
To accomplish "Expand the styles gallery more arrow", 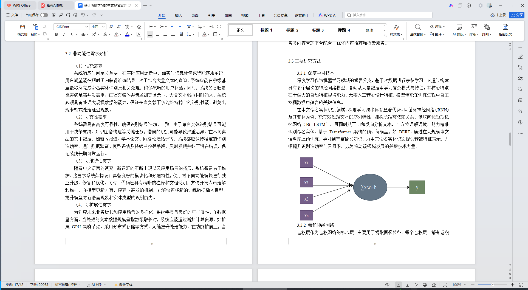I will click(x=384, y=35).
